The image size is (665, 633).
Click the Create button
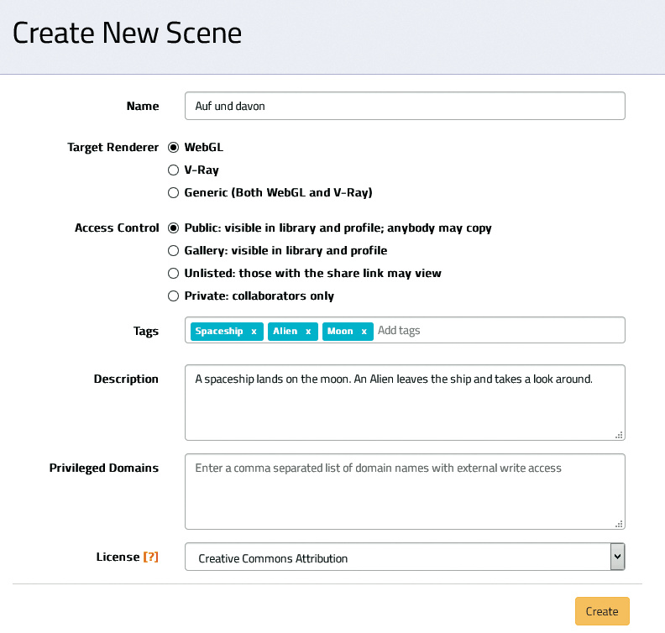point(601,611)
